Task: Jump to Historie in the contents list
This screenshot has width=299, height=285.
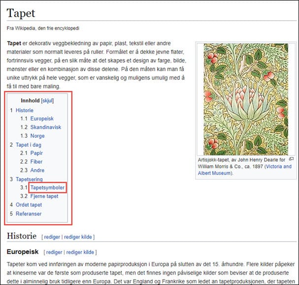Action: pos(24,111)
